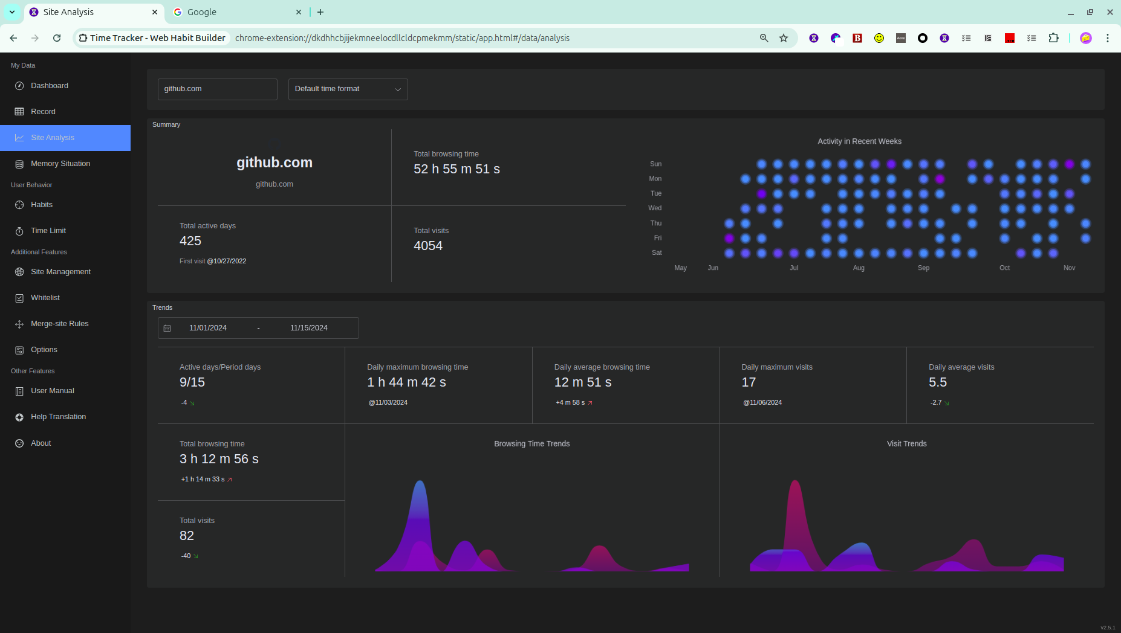Open the tab search chevron dropdown

(12, 12)
